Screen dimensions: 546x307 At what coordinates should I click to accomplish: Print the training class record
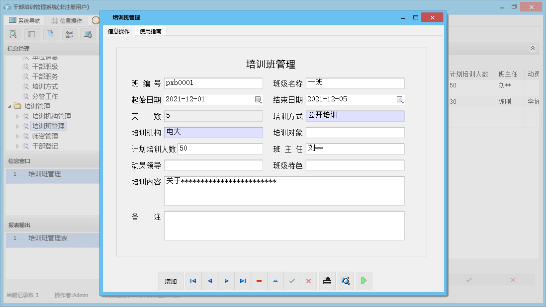tap(327, 281)
